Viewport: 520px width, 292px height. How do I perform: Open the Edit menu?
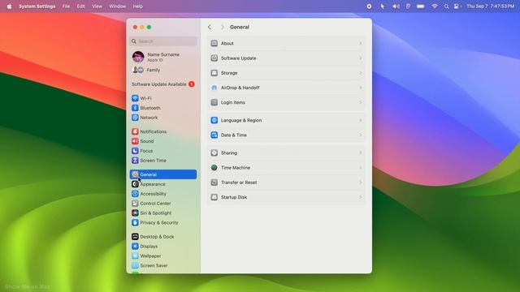click(80, 6)
